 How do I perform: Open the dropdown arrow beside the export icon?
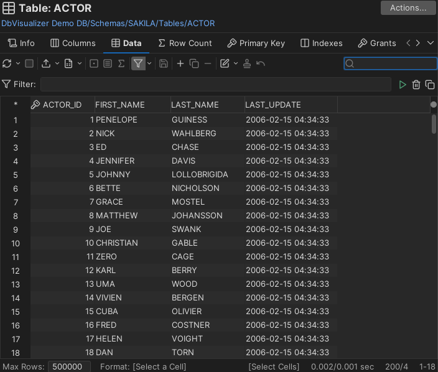coord(57,63)
